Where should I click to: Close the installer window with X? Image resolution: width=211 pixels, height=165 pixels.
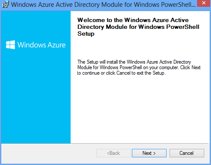(x=203, y=3)
